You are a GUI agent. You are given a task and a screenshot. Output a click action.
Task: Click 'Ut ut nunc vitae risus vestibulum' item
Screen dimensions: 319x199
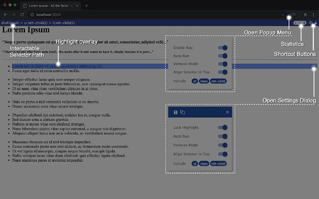55,89
